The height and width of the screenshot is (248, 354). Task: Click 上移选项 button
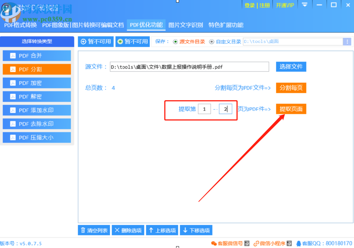coord(162,230)
